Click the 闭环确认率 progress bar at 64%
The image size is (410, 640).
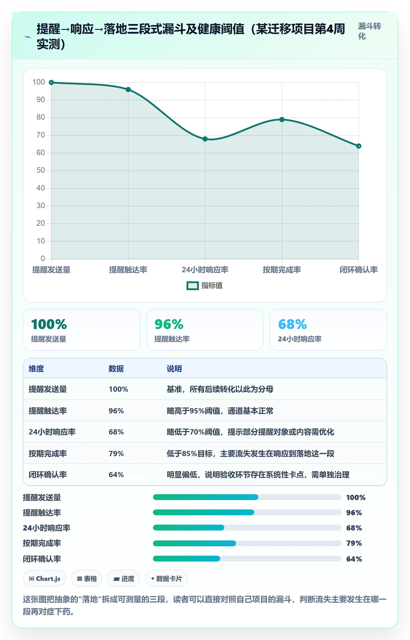247,559
